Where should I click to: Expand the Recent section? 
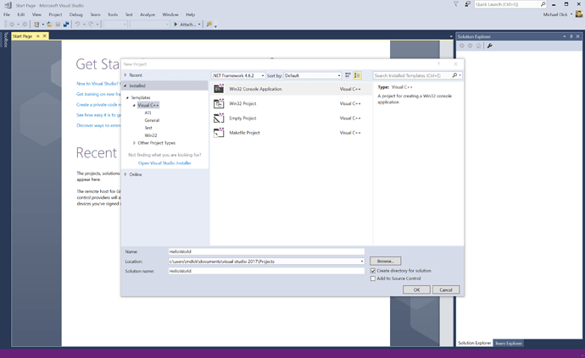tap(125, 74)
